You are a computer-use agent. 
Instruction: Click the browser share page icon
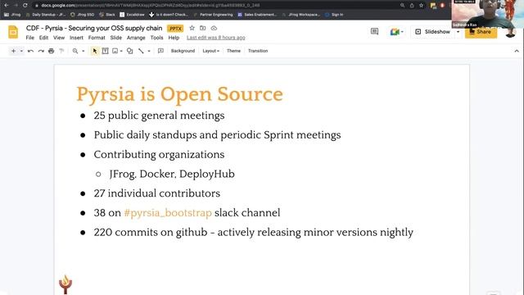click(412, 6)
